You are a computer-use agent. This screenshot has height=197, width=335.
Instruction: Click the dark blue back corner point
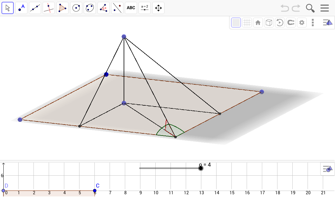pyautogui.click(x=106, y=74)
